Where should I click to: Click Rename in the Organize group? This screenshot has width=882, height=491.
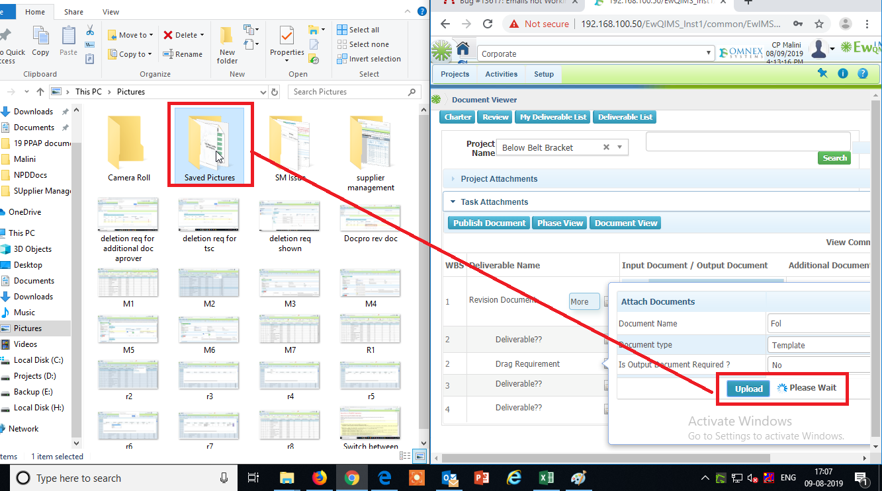point(183,54)
